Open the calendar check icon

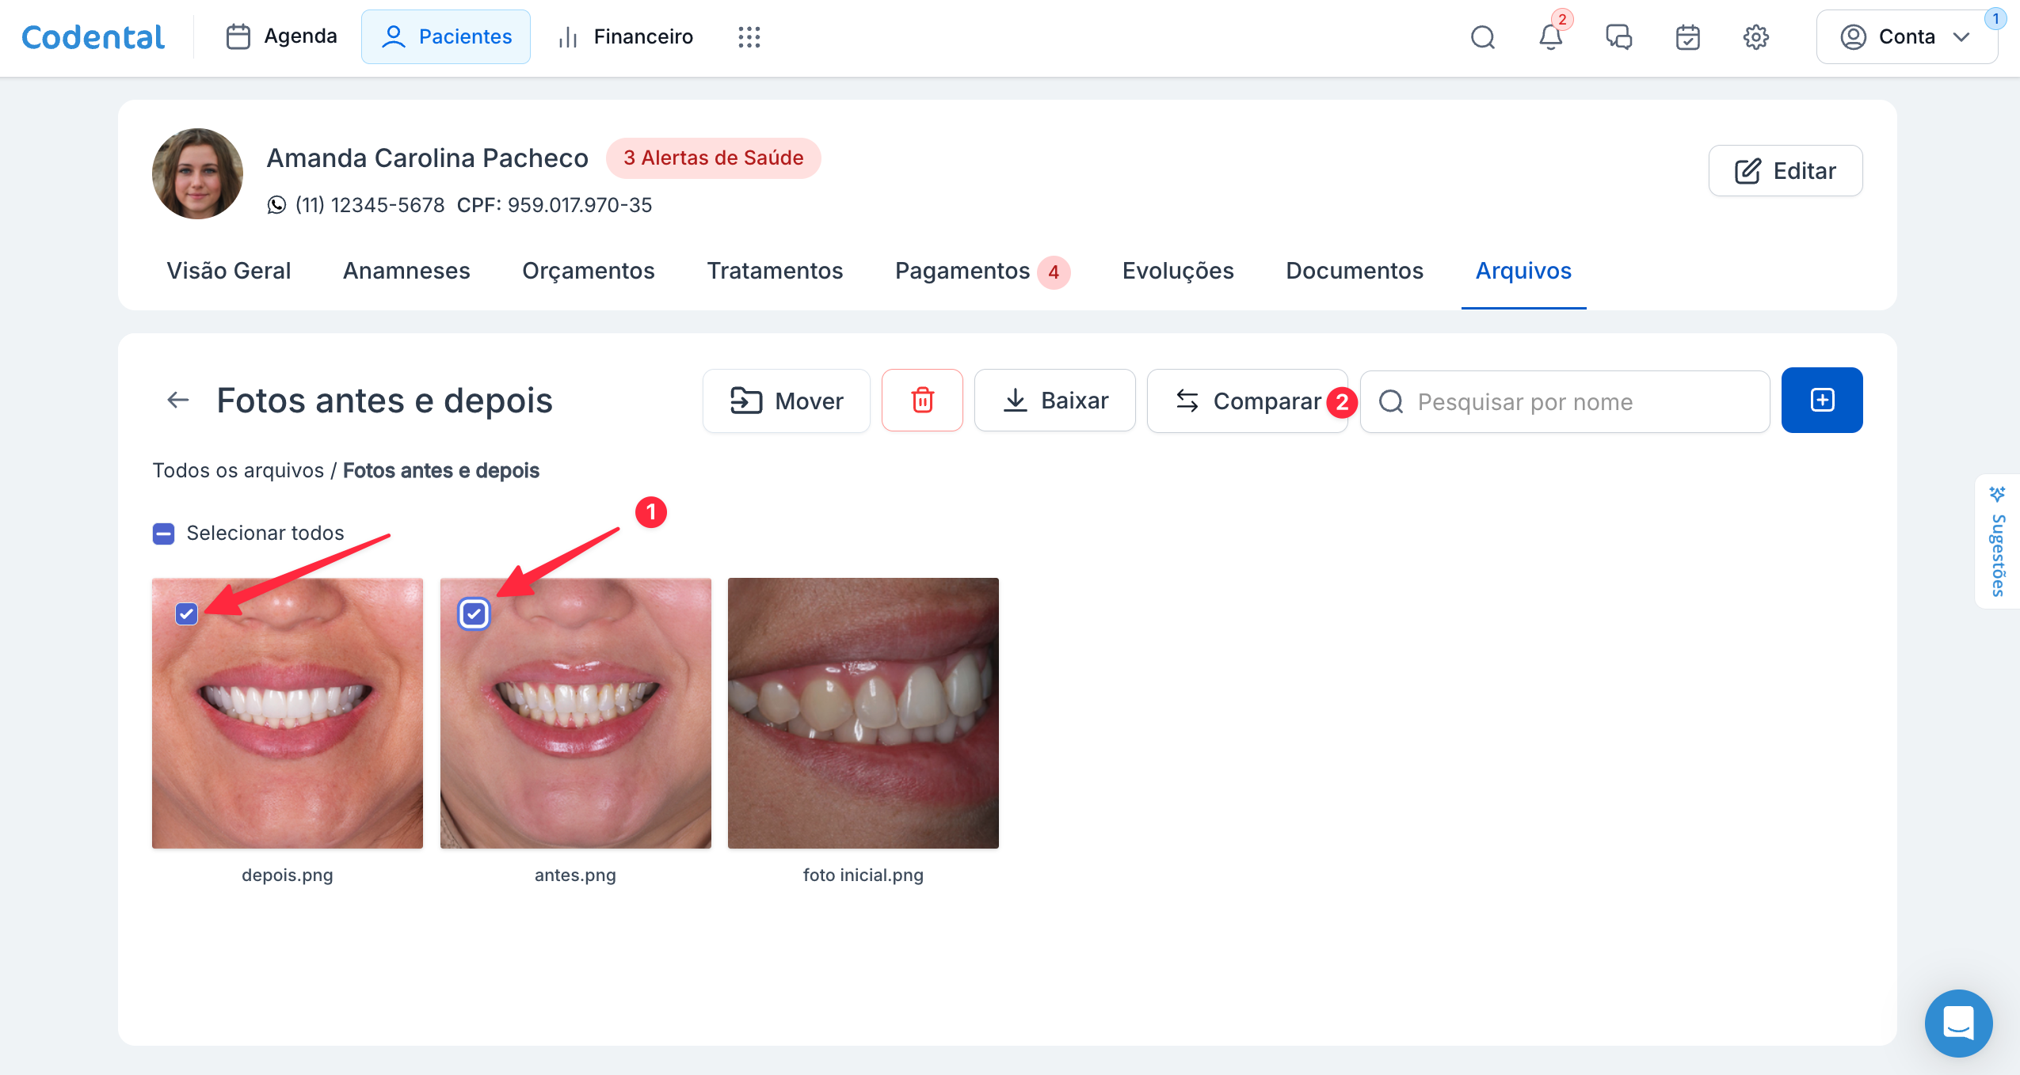coord(1688,37)
